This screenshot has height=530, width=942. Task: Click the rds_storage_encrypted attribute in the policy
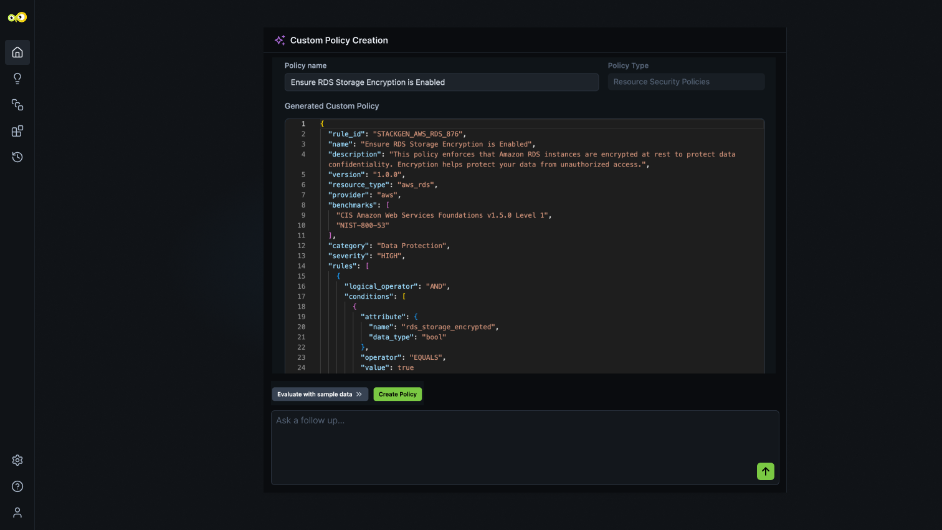click(x=449, y=327)
